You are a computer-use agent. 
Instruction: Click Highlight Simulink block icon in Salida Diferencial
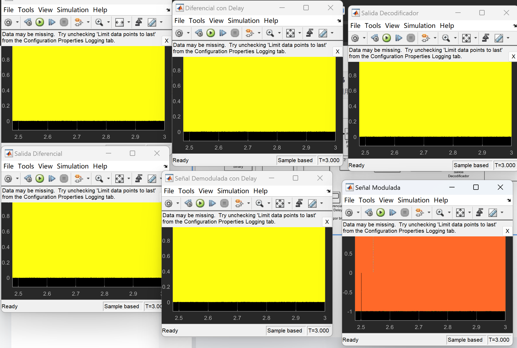click(x=78, y=179)
